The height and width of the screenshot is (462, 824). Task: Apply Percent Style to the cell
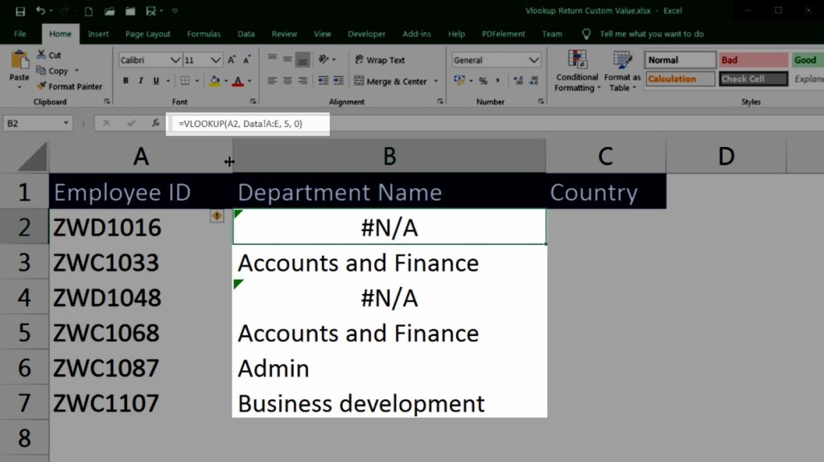tap(483, 81)
